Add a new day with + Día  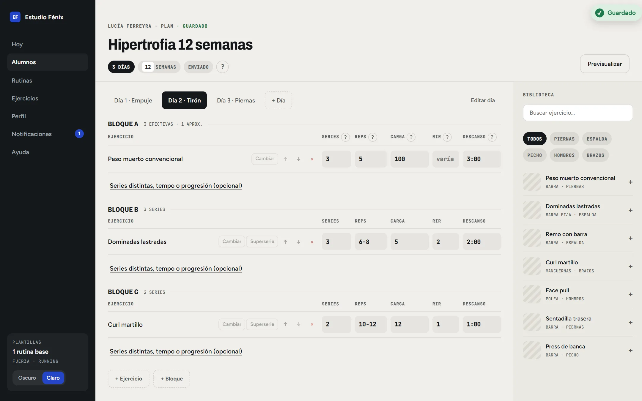[278, 100]
